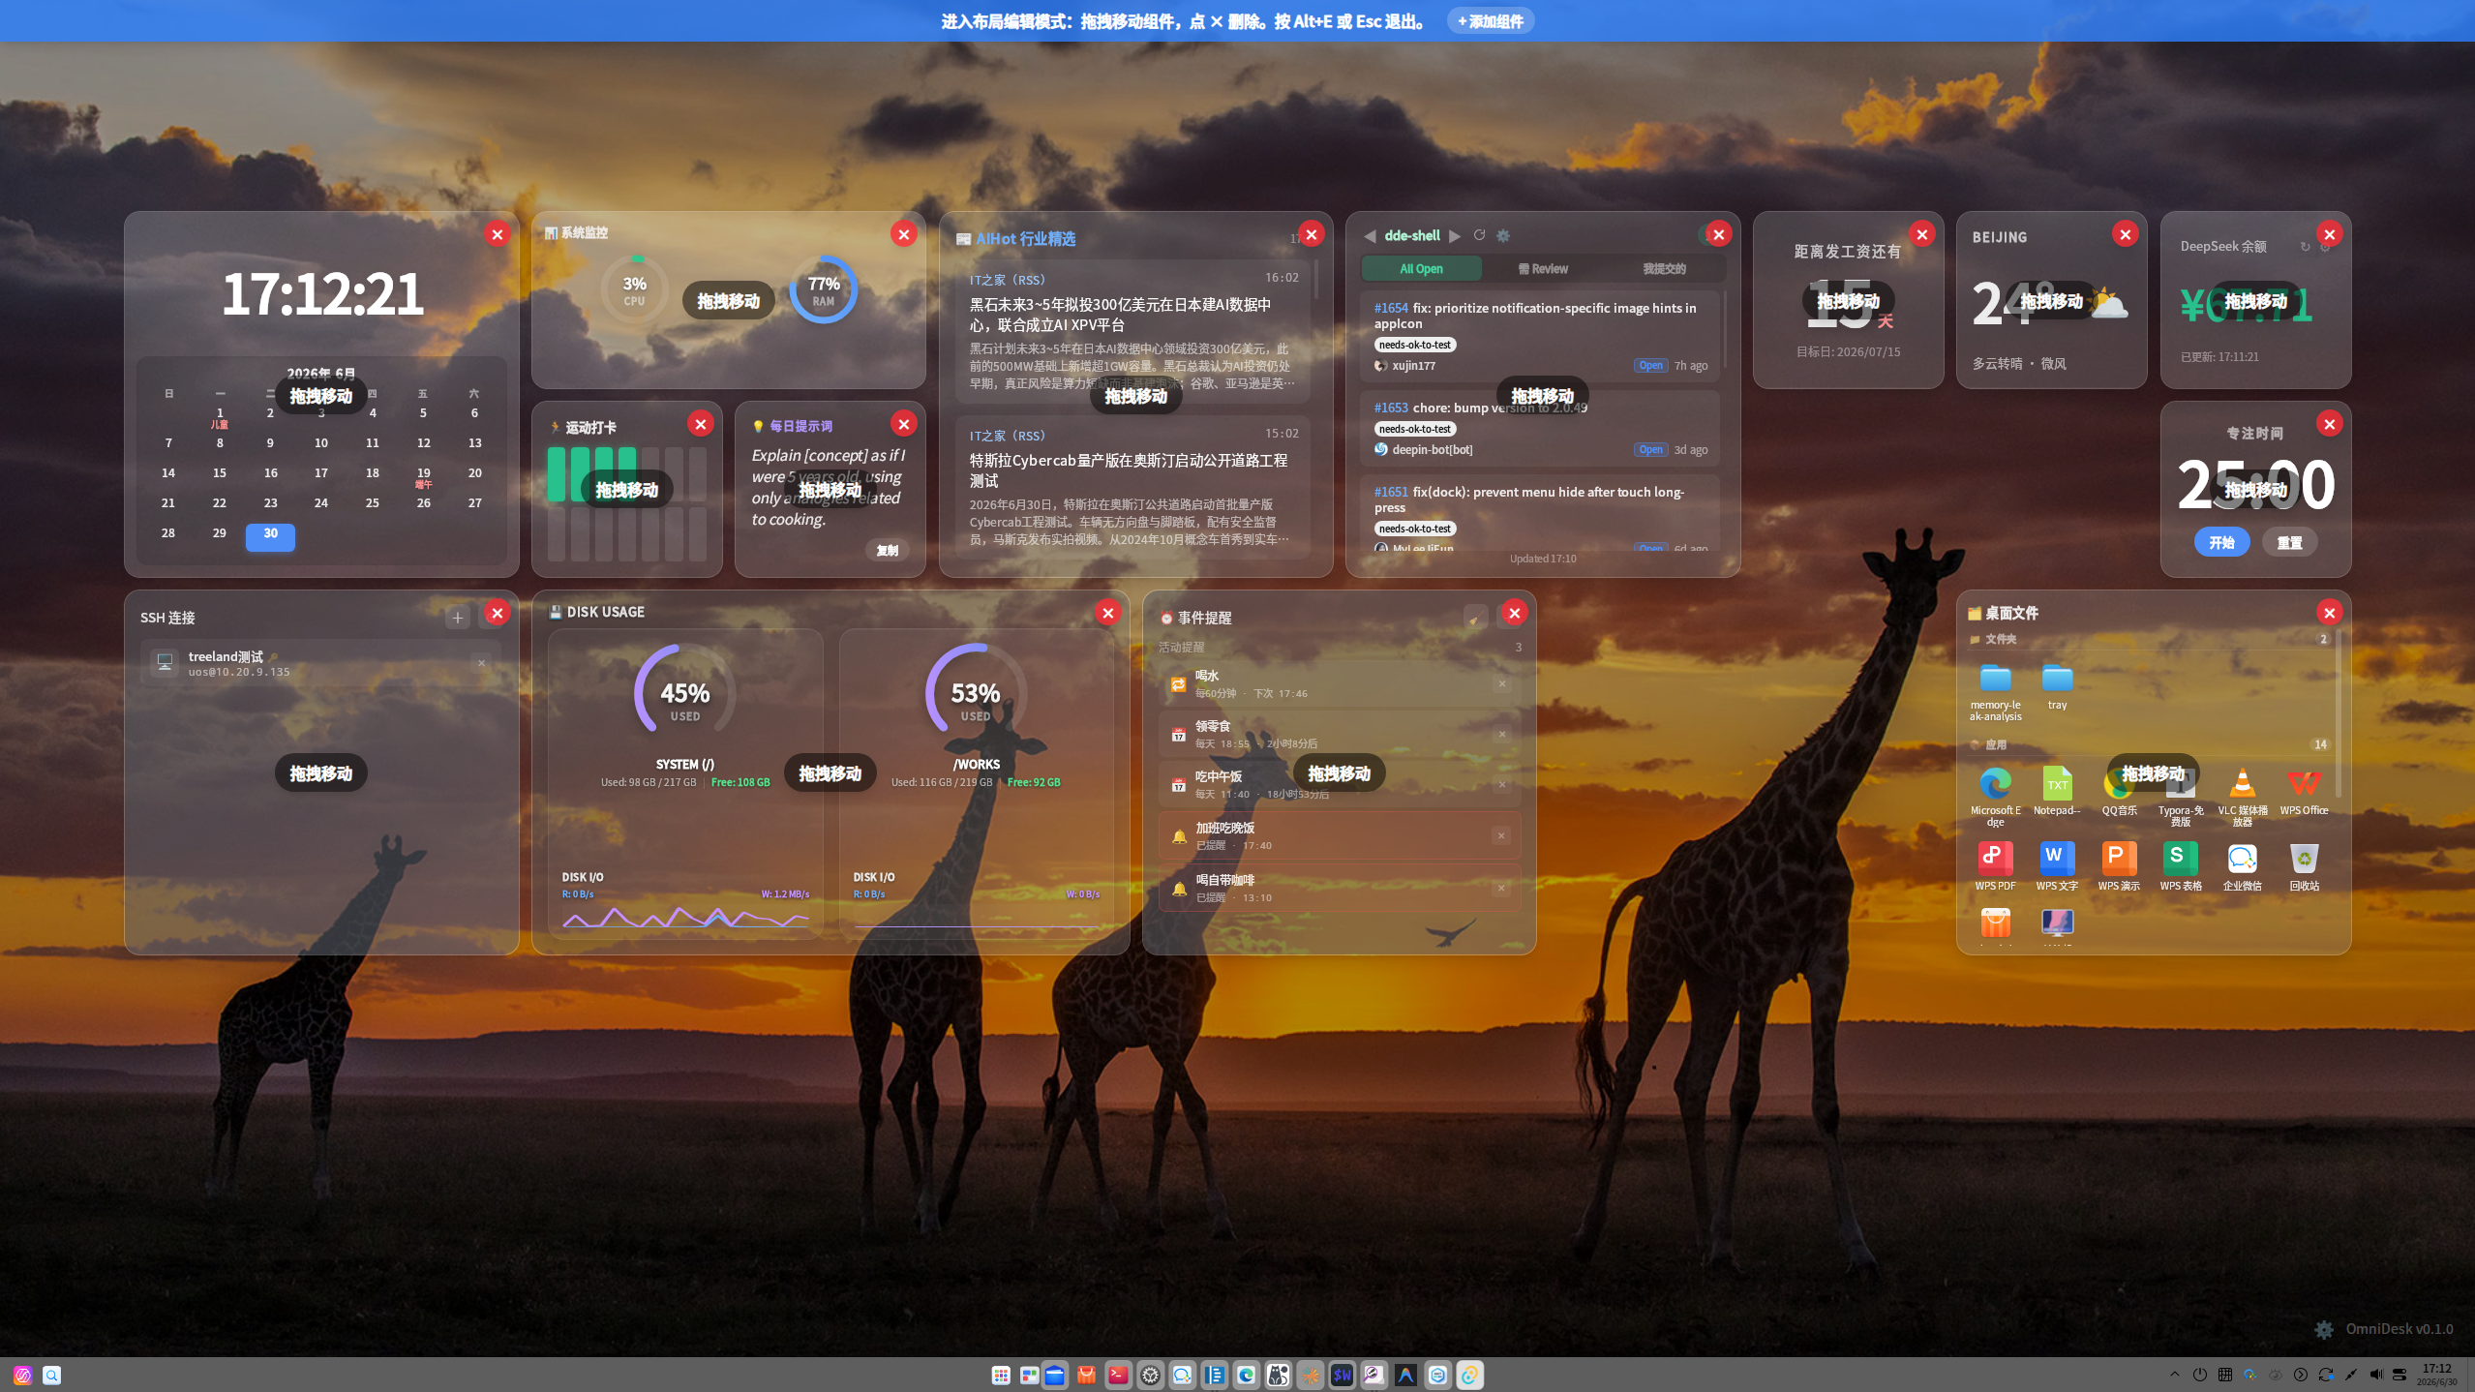
Task: Click the Microsoft Edge app icon
Action: [1995, 783]
